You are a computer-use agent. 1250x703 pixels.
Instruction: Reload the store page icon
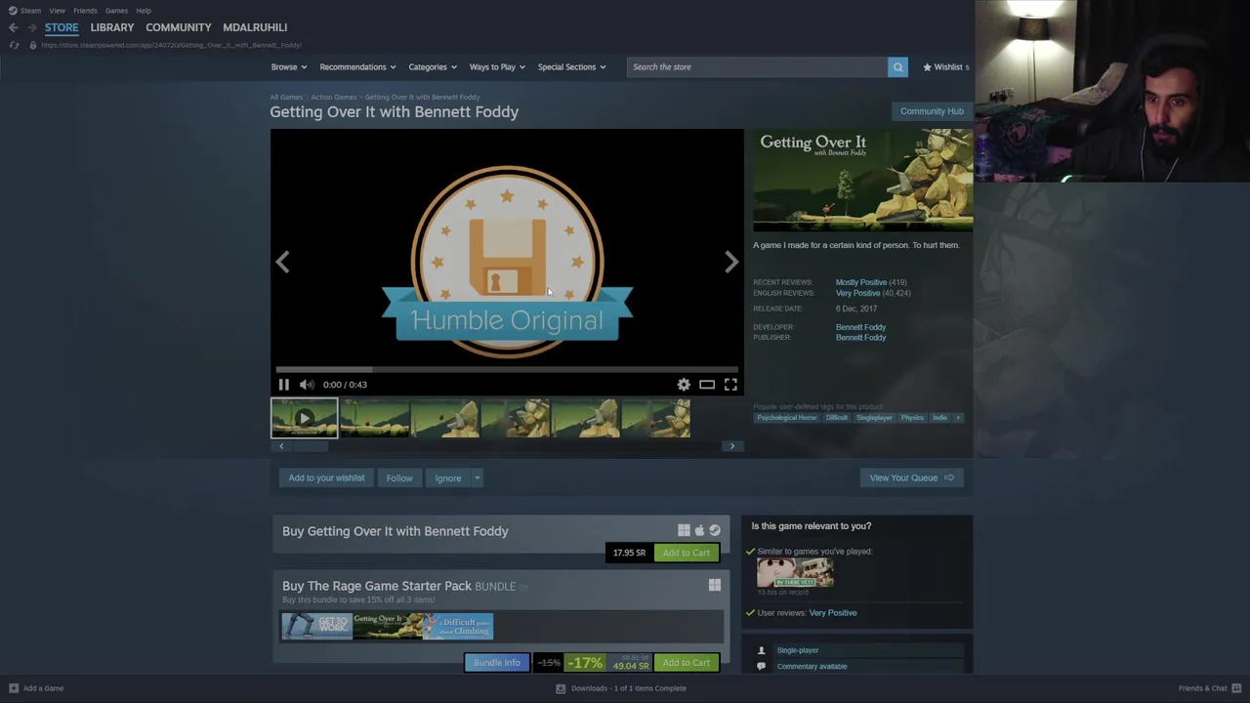(x=14, y=45)
